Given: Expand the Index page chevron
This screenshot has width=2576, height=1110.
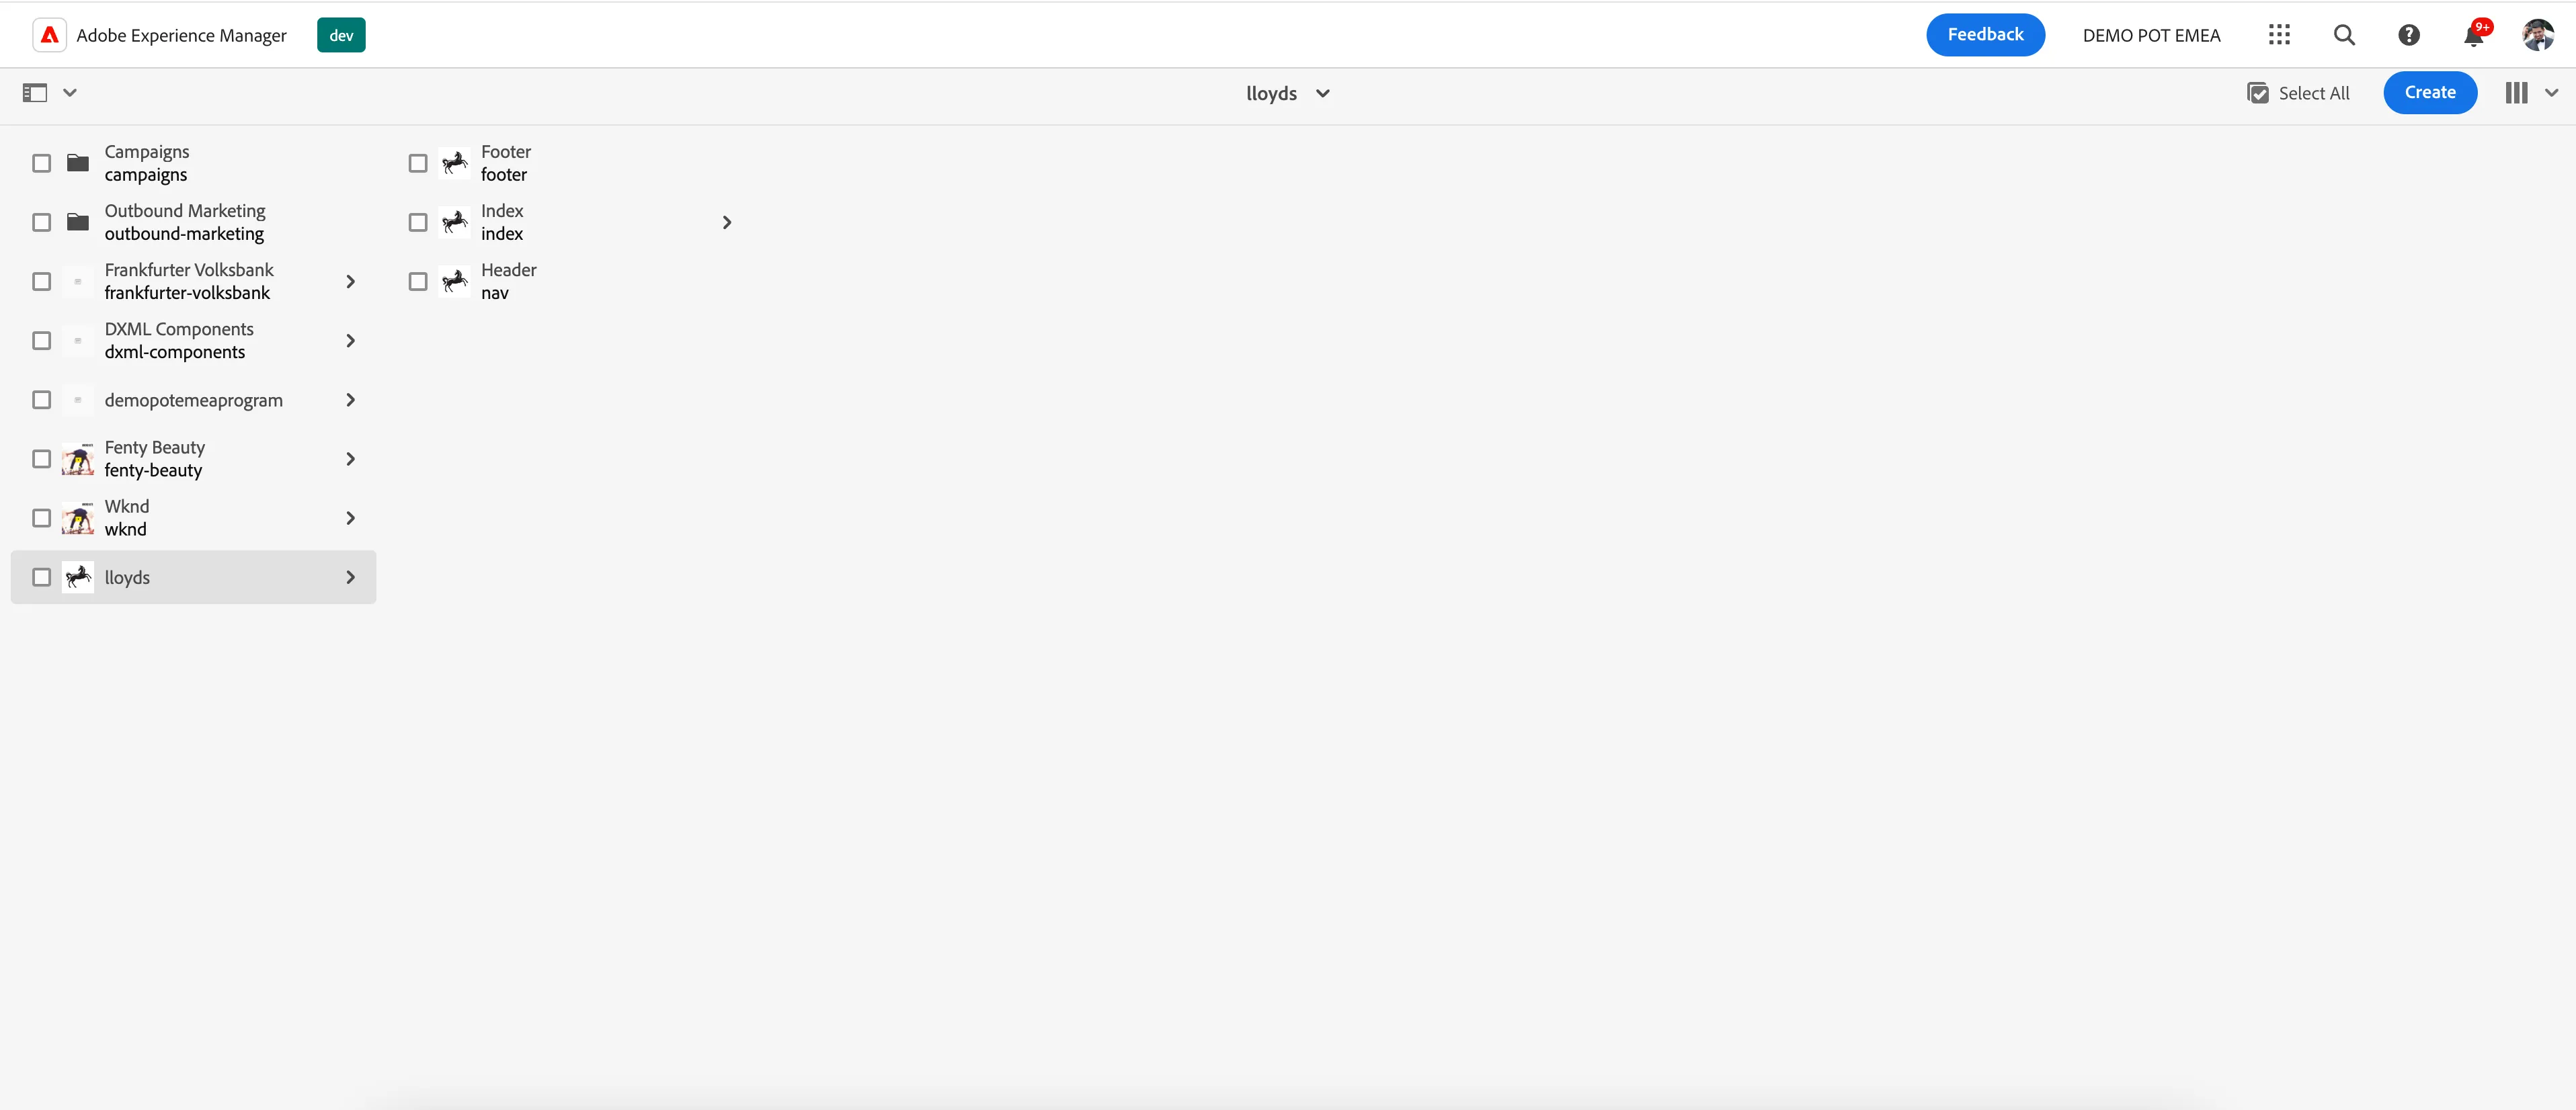Looking at the screenshot, I should [727, 222].
